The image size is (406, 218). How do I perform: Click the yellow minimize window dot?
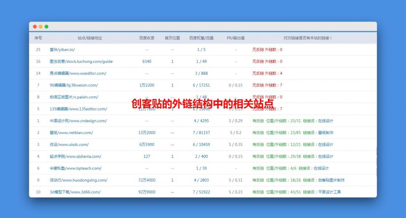(41, 27)
